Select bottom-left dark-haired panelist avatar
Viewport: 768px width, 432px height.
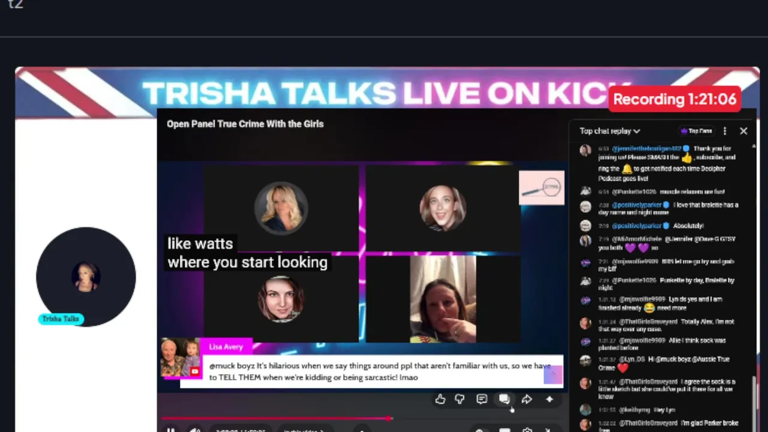tap(281, 299)
